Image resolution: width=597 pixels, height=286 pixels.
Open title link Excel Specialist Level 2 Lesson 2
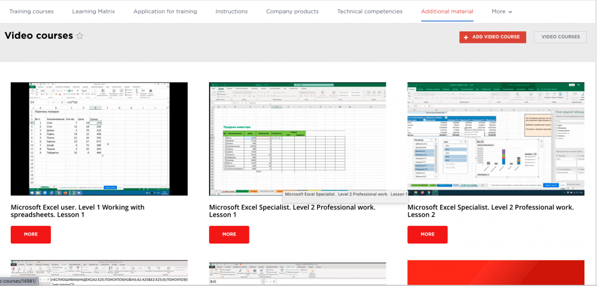491,211
